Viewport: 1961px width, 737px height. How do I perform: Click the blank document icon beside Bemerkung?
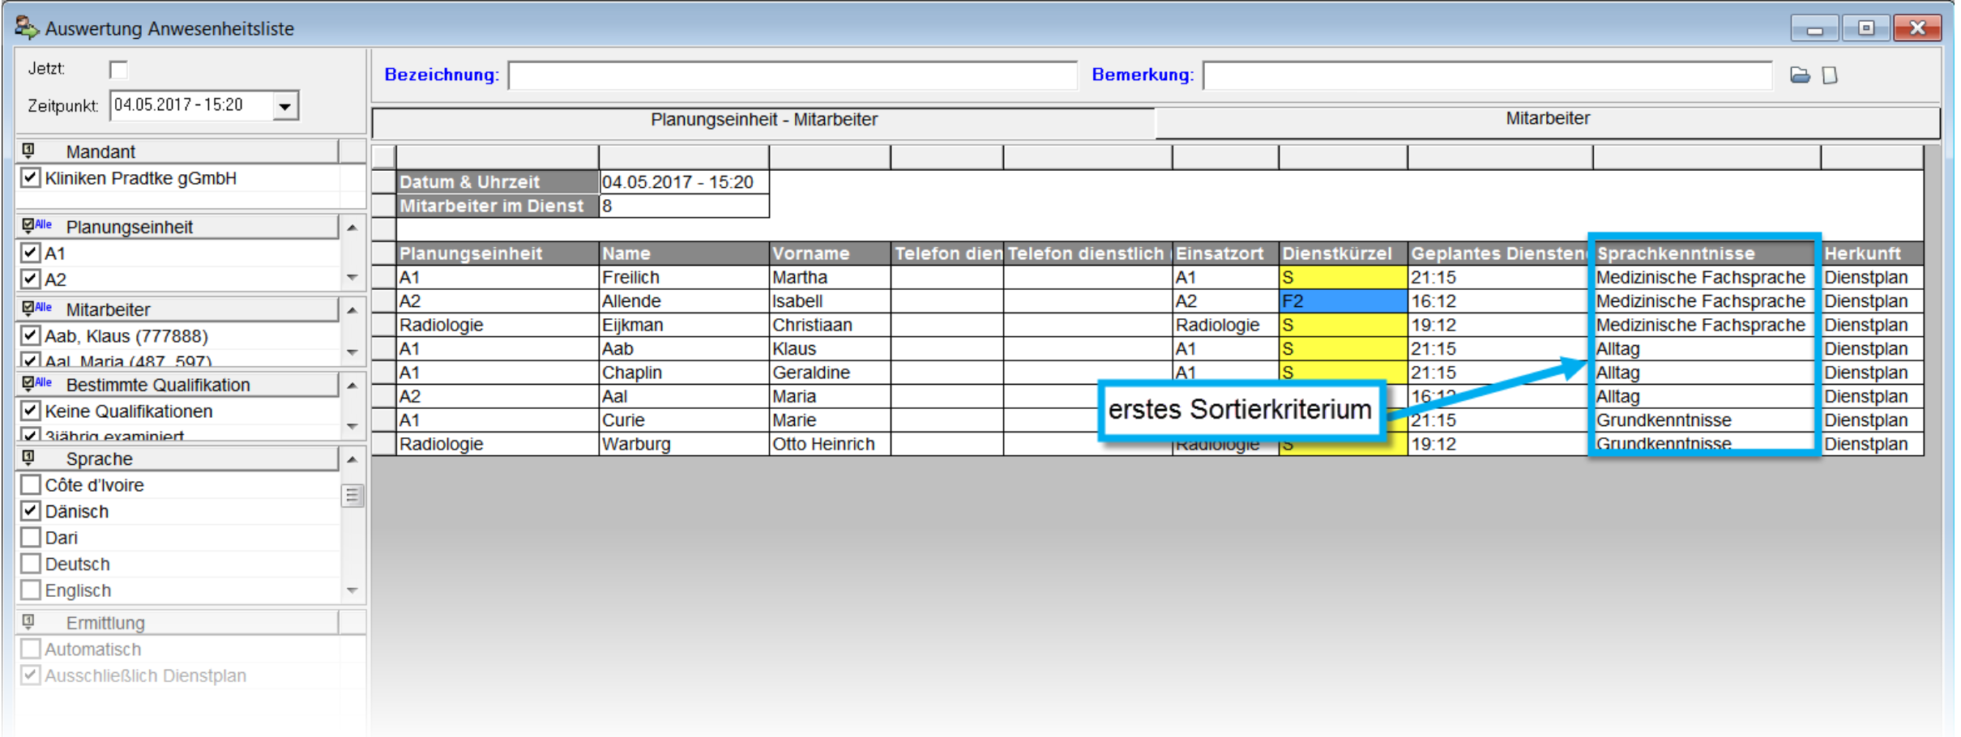tap(1830, 75)
